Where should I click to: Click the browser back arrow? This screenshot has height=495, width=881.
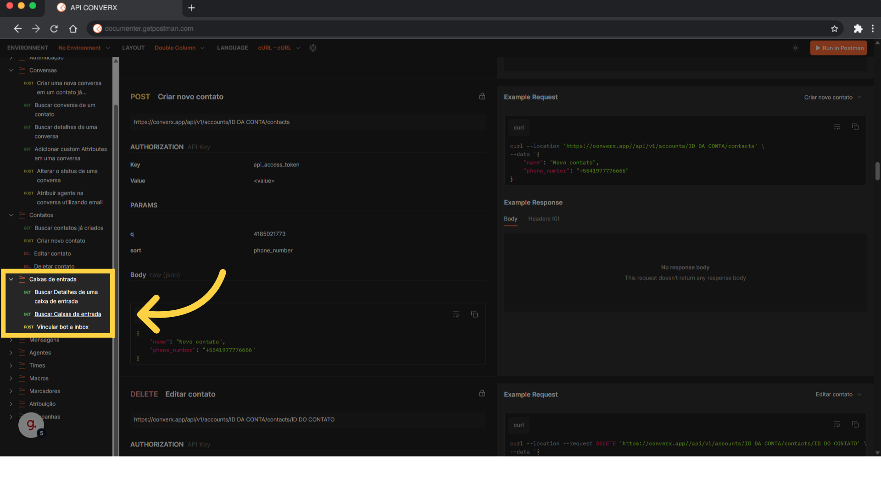(x=17, y=28)
